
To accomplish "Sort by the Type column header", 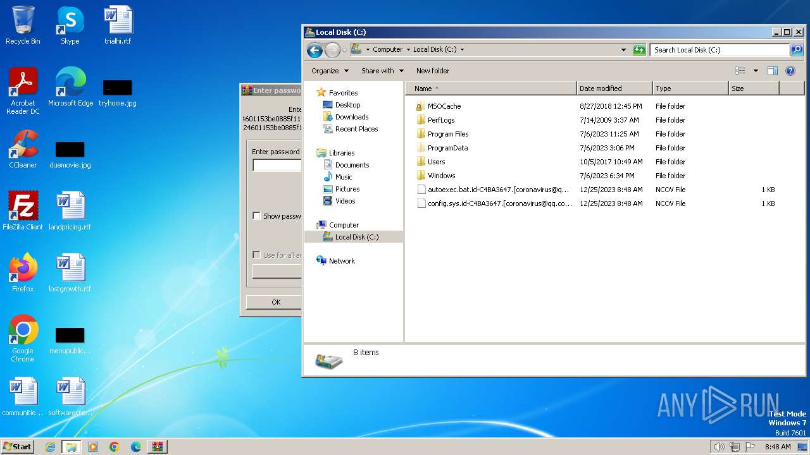I will (x=690, y=88).
